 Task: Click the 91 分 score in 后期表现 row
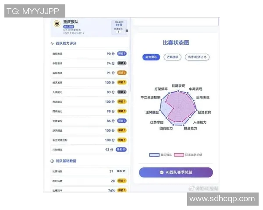pos(111,73)
